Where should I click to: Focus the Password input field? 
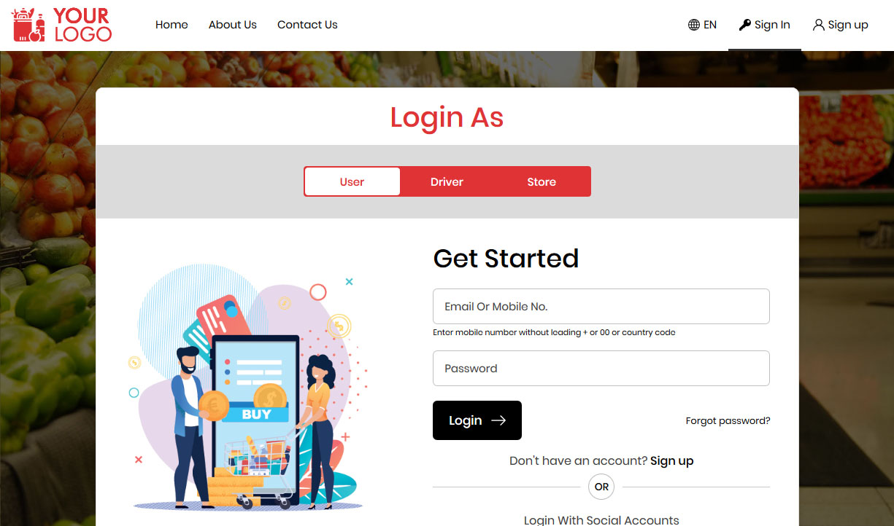click(601, 368)
